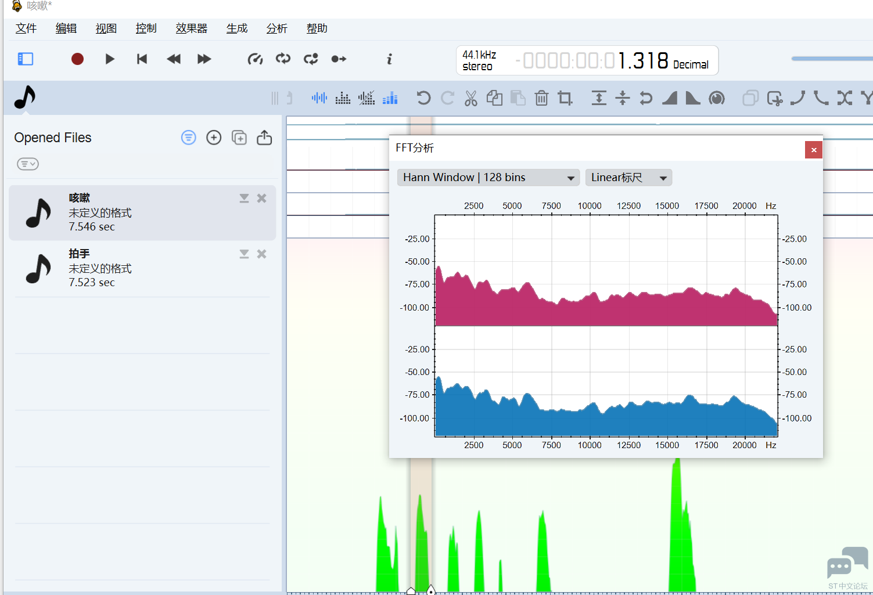873x595 pixels.
Task: Toggle loop playback mode
Action: pyautogui.click(x=283, y=59)
